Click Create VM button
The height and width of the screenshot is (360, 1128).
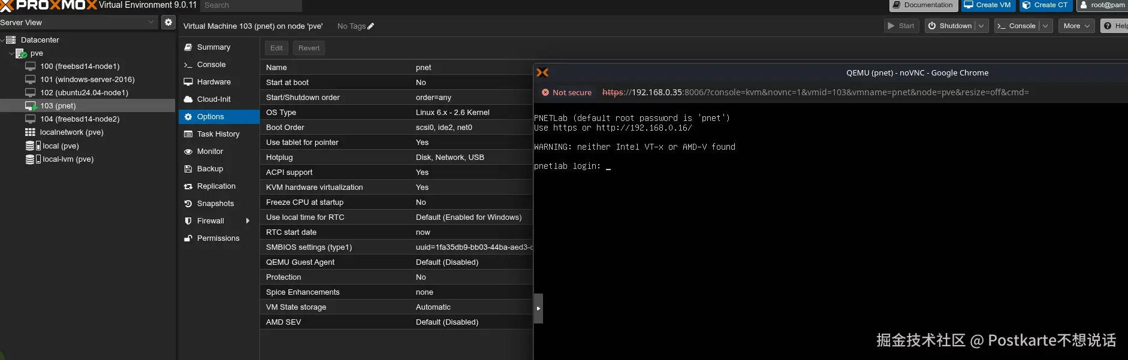point(988,5)
